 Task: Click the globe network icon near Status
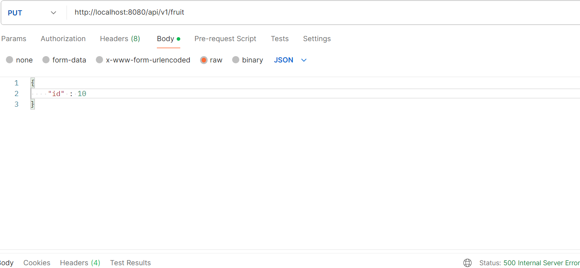point(467,263)
